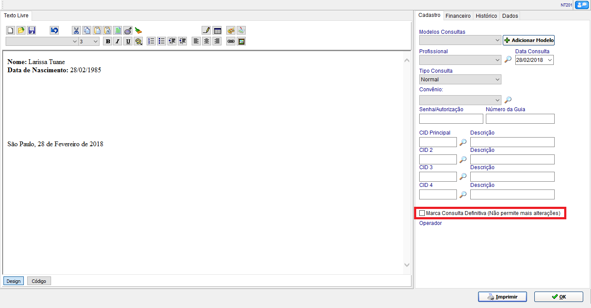The image size is (591, 308).
Task: Click the Cut scissors icon
Action: tap(76, 30)
